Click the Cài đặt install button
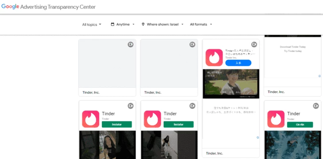323x159 pixels. (x=300, y=124)
